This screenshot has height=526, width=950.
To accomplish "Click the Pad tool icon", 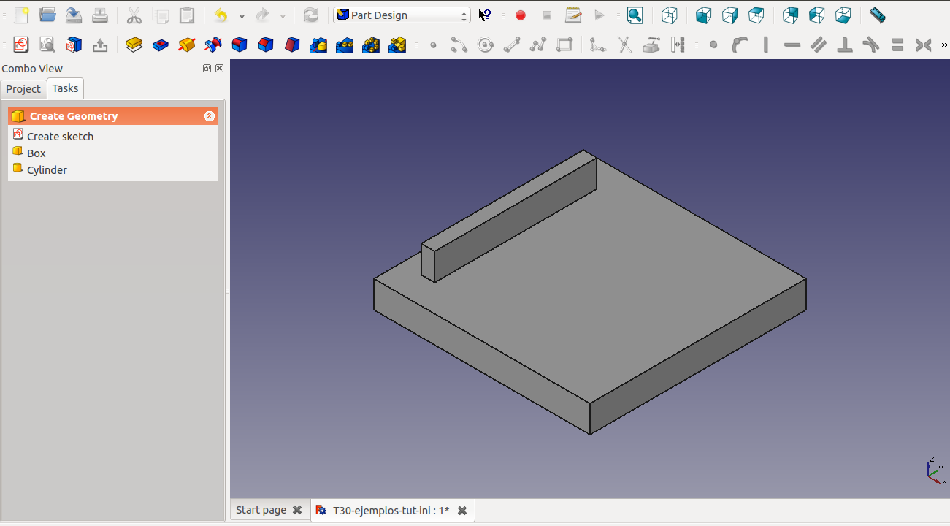I will pyautogui.click(x=134, y=45).
